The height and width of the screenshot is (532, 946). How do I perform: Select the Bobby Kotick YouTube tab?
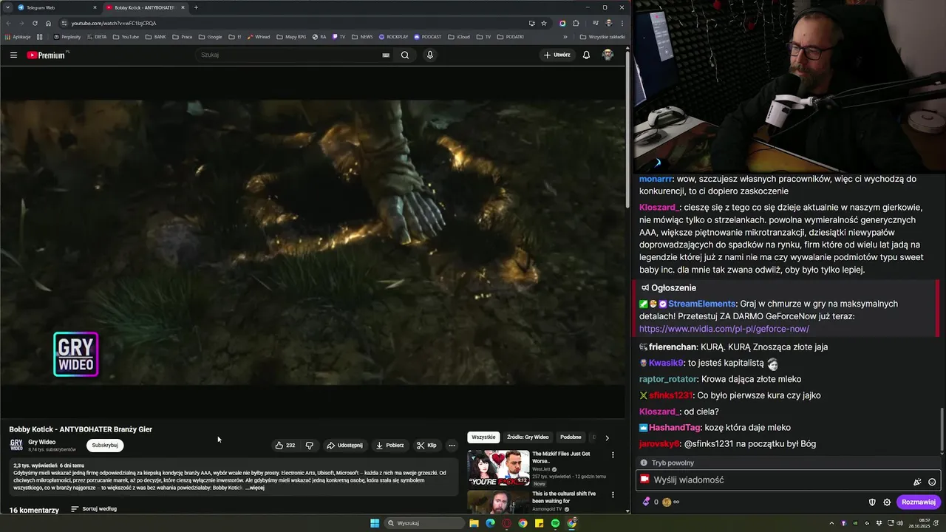(144, 7)
